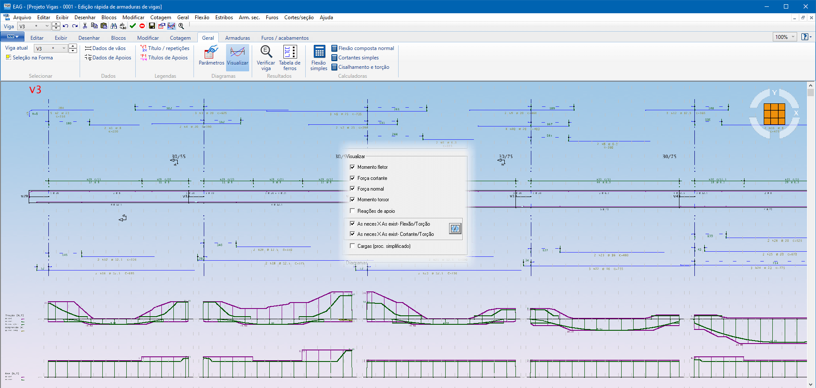The image size is (816, 388).
Task: Switch to the Desenhar ribbon tab
Action: (89, 38)
